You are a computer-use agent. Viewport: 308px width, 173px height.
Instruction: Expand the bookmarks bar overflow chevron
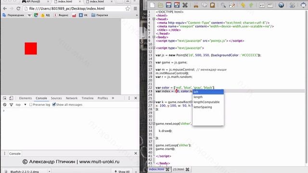click(x=137, y=15)
